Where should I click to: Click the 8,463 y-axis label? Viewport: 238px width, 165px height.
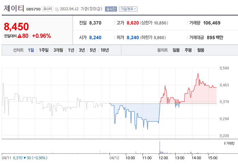point(224,85)
